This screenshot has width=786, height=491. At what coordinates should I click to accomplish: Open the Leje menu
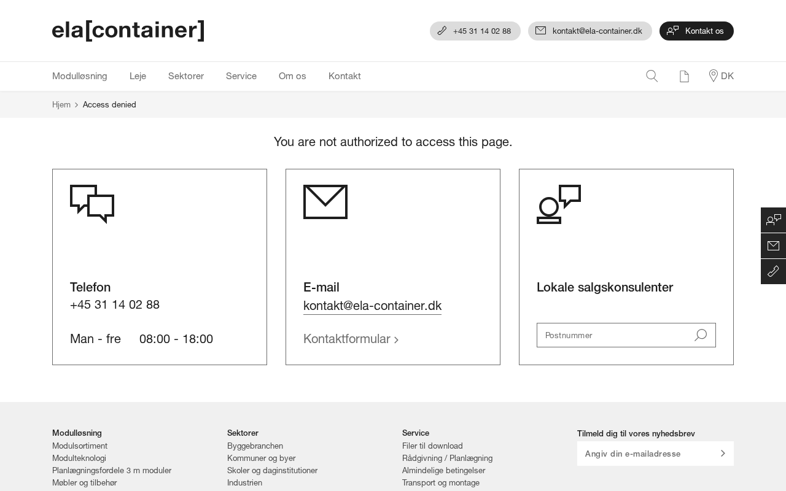click(x=138, y=76)
